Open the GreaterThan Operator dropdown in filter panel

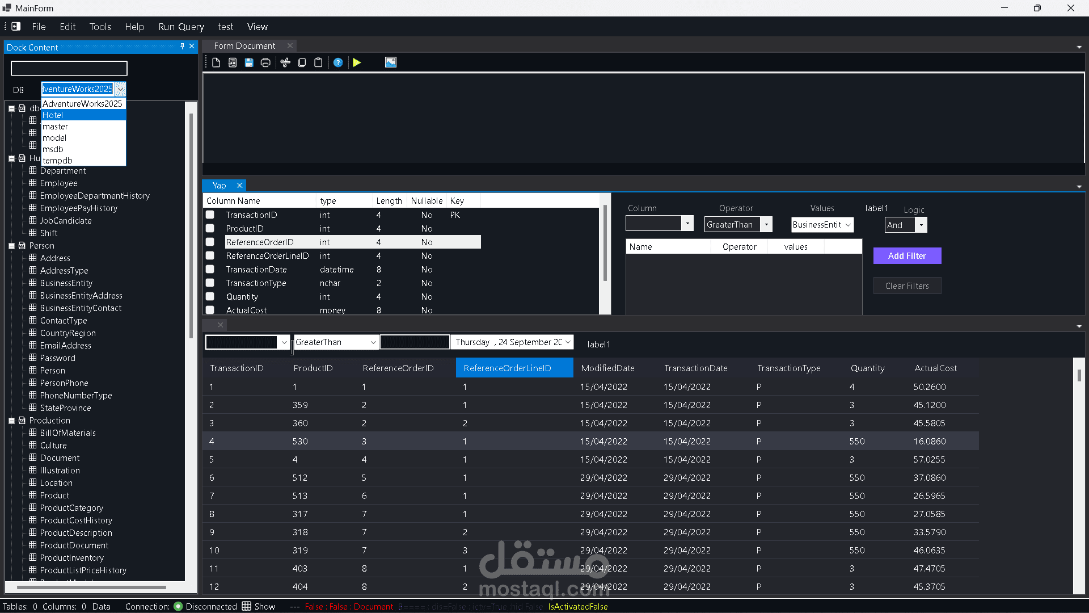tap(766, 225)
